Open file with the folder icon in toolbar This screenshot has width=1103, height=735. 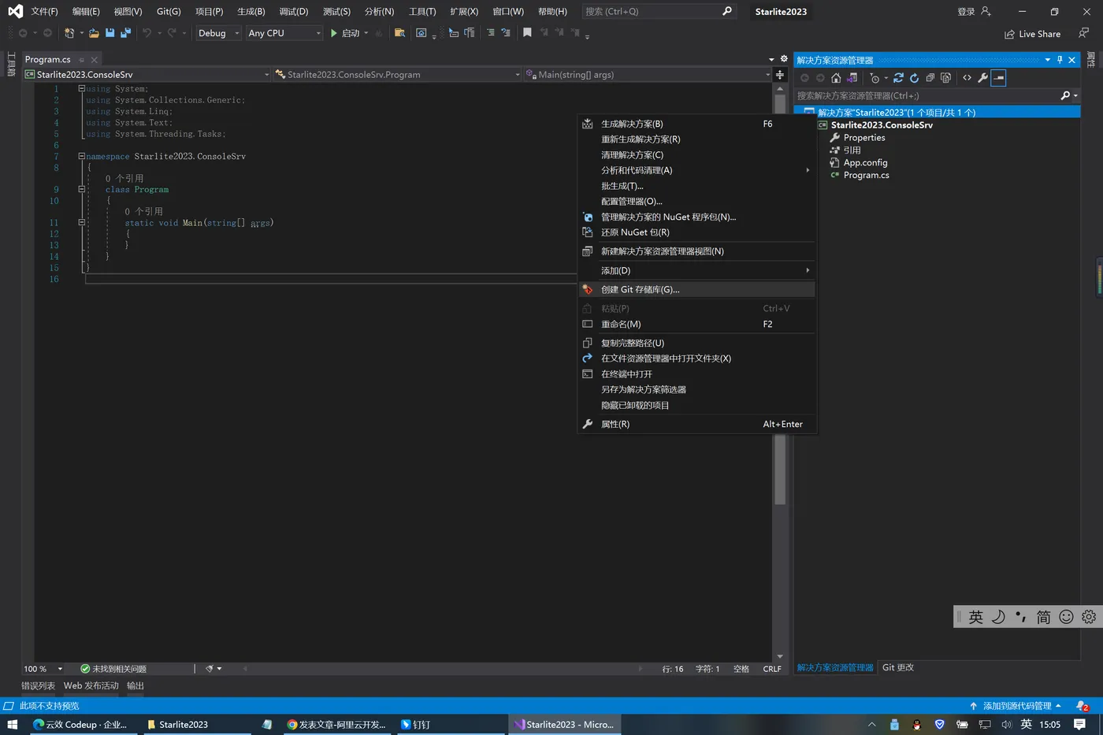(x=94, y=33)
